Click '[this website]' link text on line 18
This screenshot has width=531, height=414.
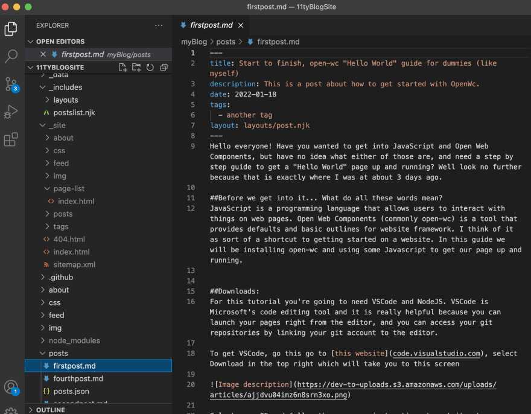coord(360,354)
